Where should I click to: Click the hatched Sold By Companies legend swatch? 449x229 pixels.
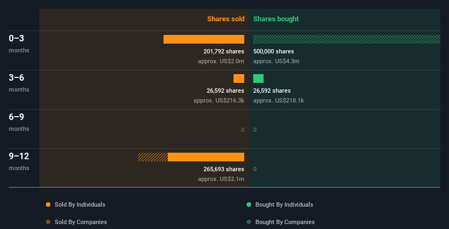coord(48,222)
